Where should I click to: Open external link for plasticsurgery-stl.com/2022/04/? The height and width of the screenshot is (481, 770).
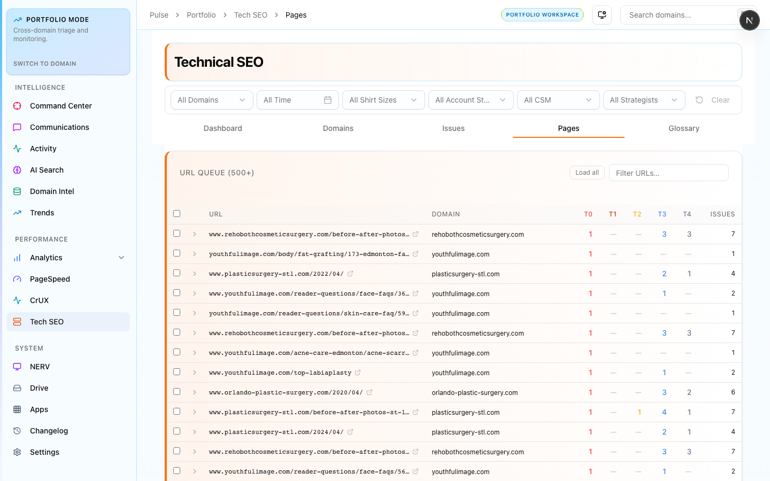tap(350, 274)
